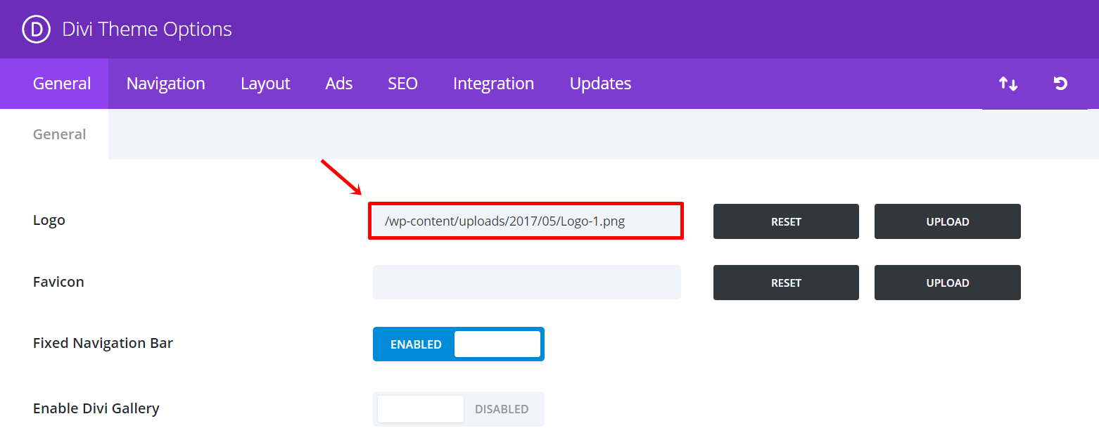Viewport: 1099px width, 440px height.
Task: Open the Integration tab
Action: click(x=493, y=84)
